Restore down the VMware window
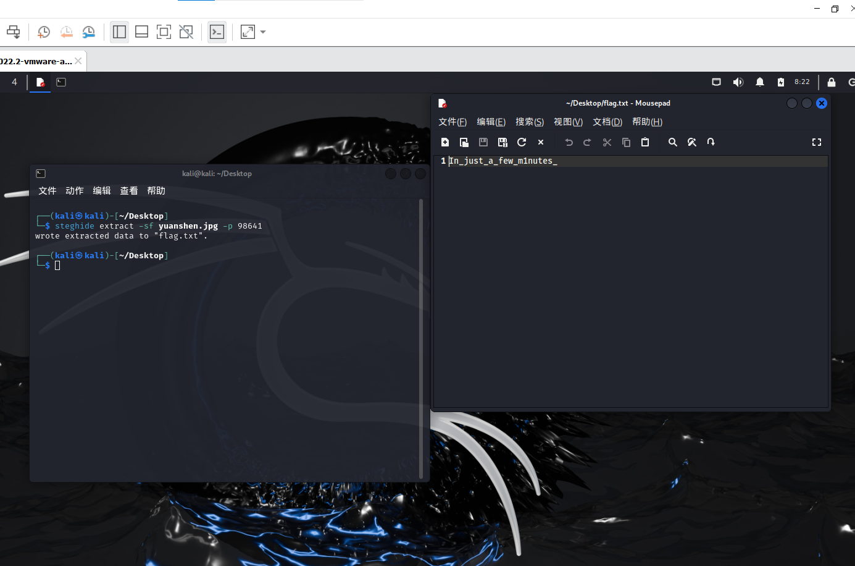 click(x=835, y=9)
